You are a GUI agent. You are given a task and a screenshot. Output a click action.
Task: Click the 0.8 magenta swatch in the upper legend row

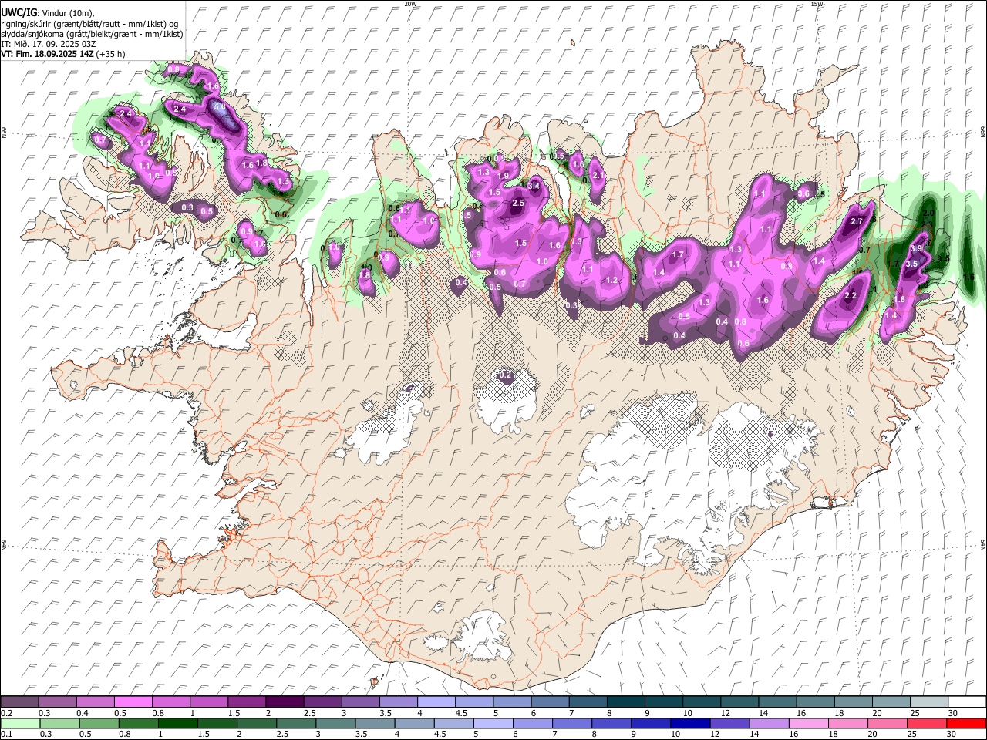coord(170,702)
